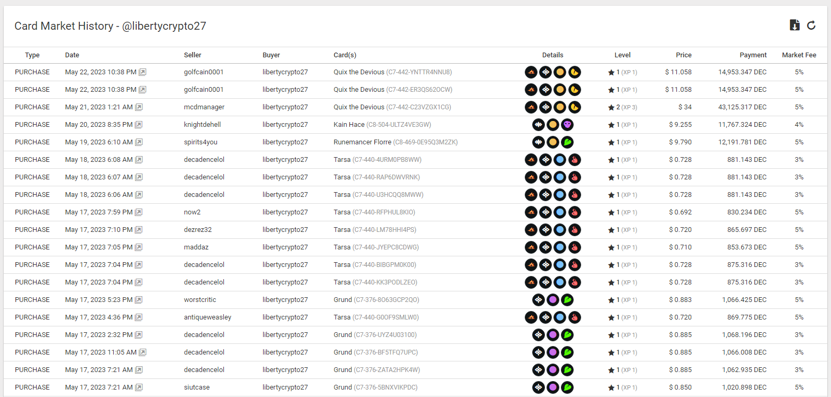The width and height of the screenshot is (831, 397).
Task: Select the Runemancer Florre card name
Action: (x=362, y=142)
